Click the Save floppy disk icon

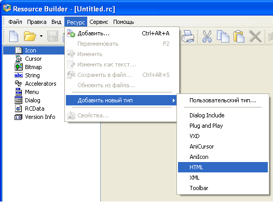click(53, 36)
